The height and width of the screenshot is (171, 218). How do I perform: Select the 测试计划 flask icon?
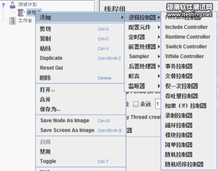(13, 5)
